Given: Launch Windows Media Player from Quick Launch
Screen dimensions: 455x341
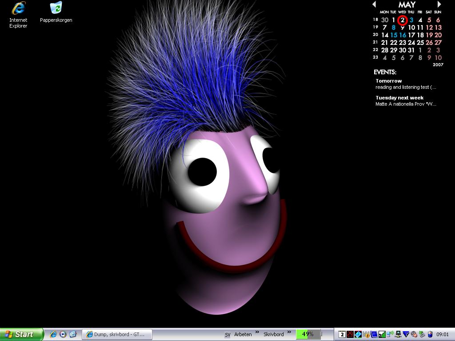Looking at the screenshot, I should click(x=63, y=334).
